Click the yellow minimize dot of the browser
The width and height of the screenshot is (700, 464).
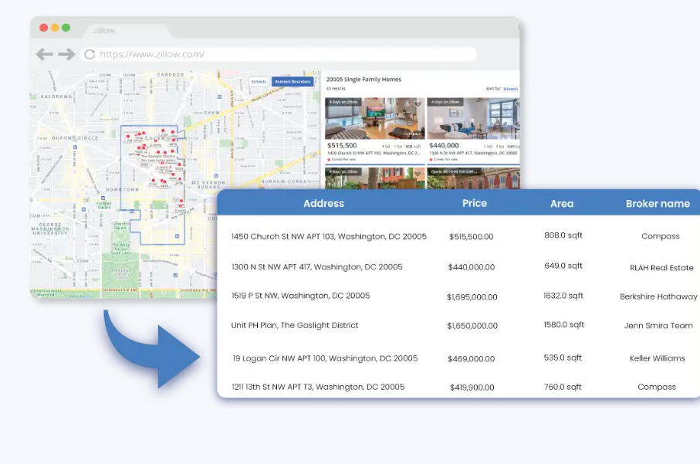pyautogui.click(x=55, y=28)
